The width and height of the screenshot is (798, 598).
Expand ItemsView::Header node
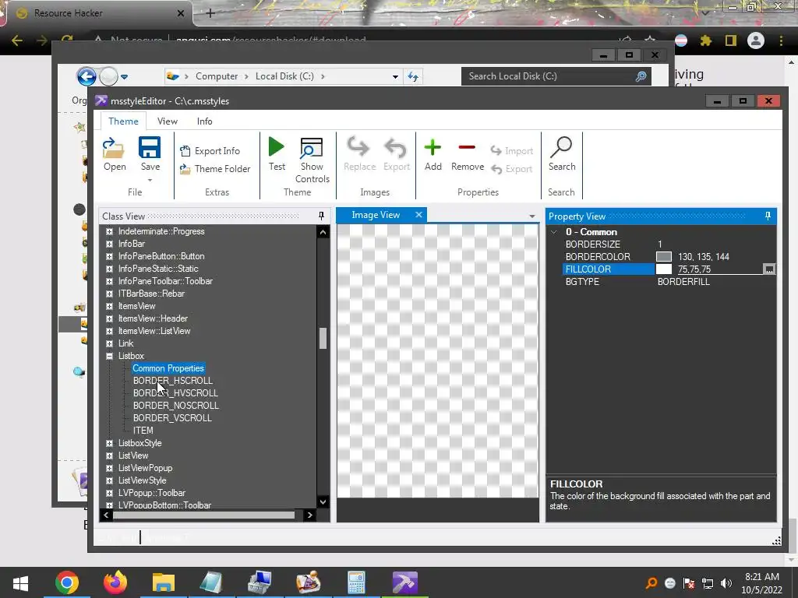[x=109, y=318]
